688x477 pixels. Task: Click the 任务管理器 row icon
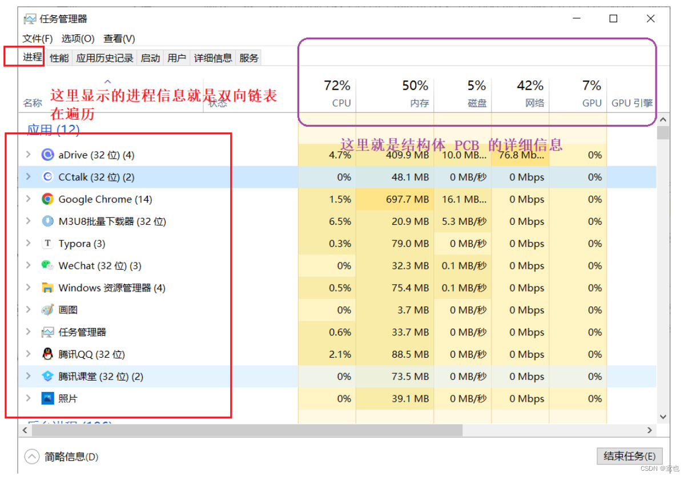[48, 332]
